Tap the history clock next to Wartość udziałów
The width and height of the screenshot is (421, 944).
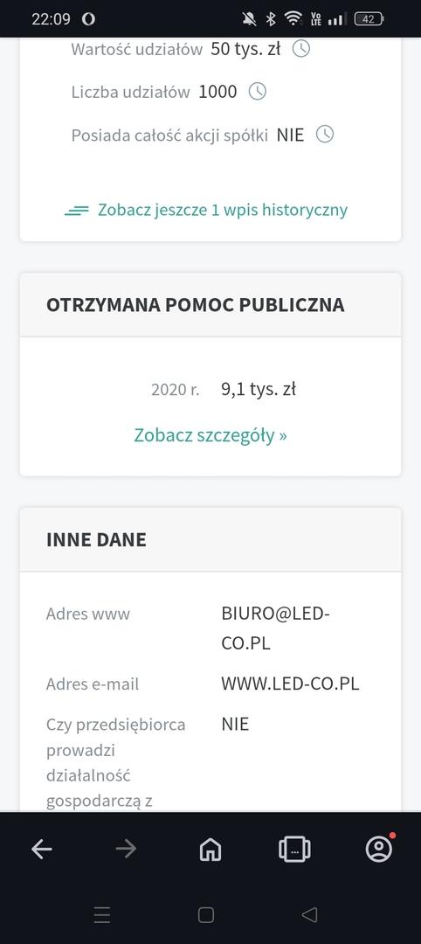point(301,49)
